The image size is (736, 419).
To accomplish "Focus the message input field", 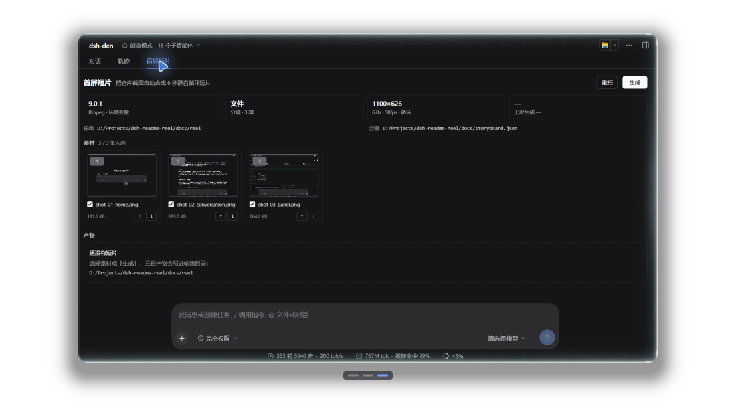I will (x=365, y=315).
